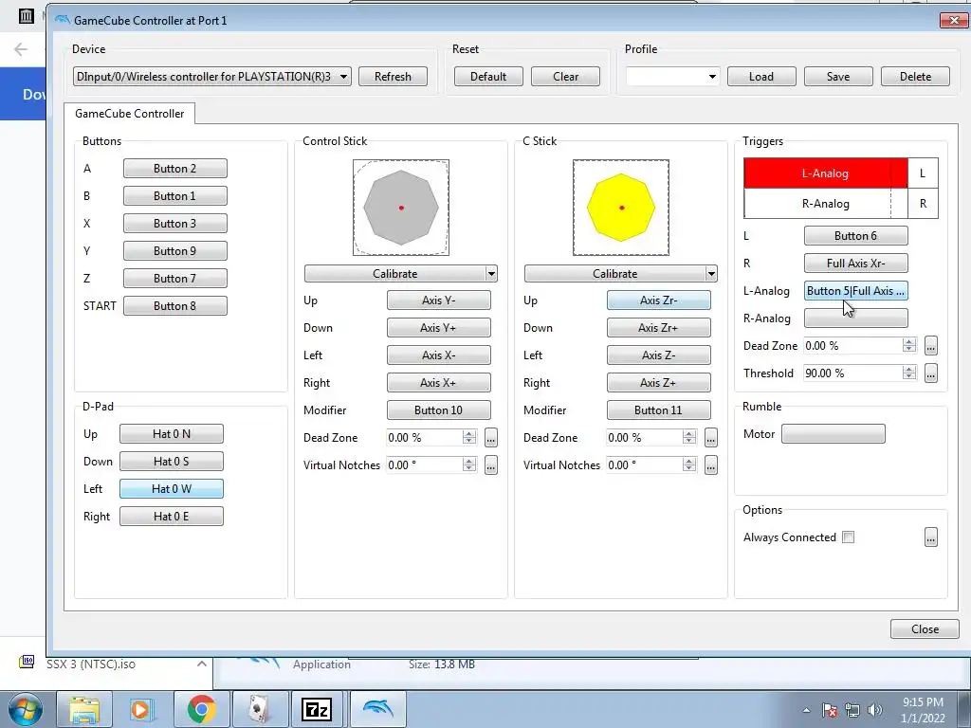Click yellow C Stick octagon preview
971x728 pixels.
621,208
